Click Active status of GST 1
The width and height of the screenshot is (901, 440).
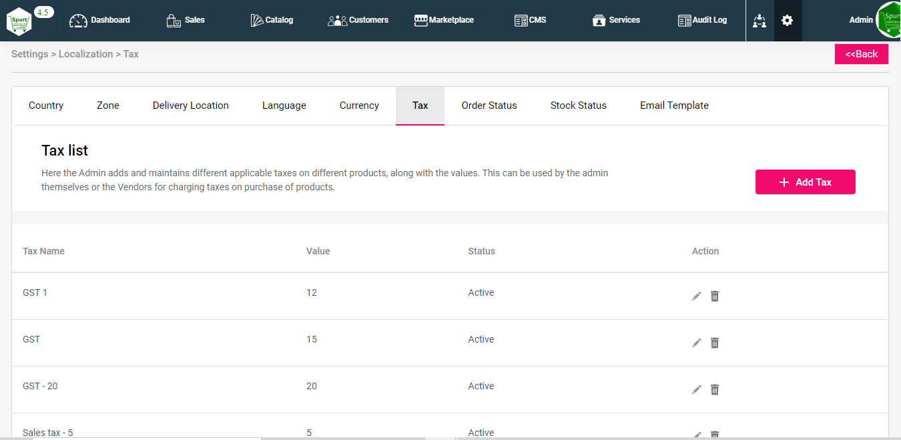coord(481,292)
